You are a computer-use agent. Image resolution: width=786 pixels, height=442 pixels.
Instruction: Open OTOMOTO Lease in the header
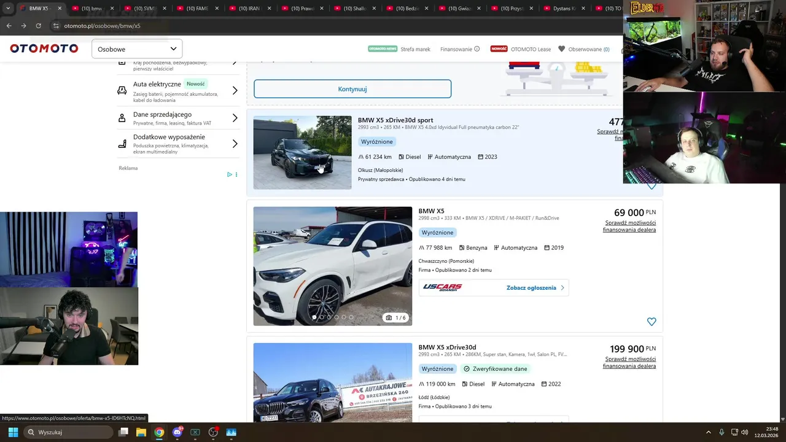[x=531, y=49]
